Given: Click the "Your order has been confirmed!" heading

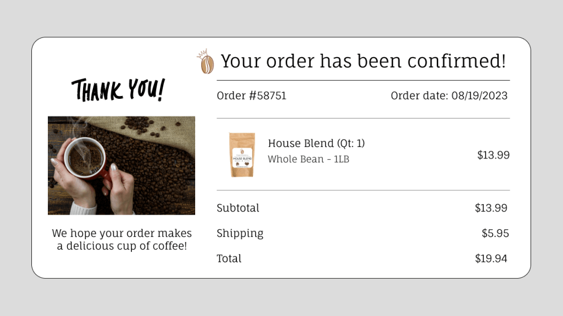Looking at the screenshot, I should click(x=363, y=61).
